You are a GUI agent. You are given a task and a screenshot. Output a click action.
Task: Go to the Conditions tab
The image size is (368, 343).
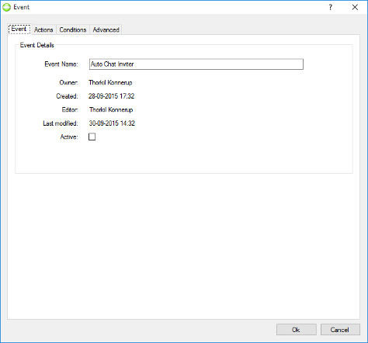tap(73, 29)
